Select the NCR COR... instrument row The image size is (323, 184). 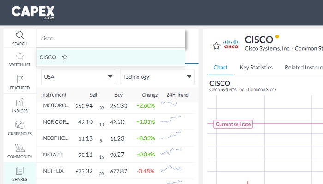click(115, 122)
